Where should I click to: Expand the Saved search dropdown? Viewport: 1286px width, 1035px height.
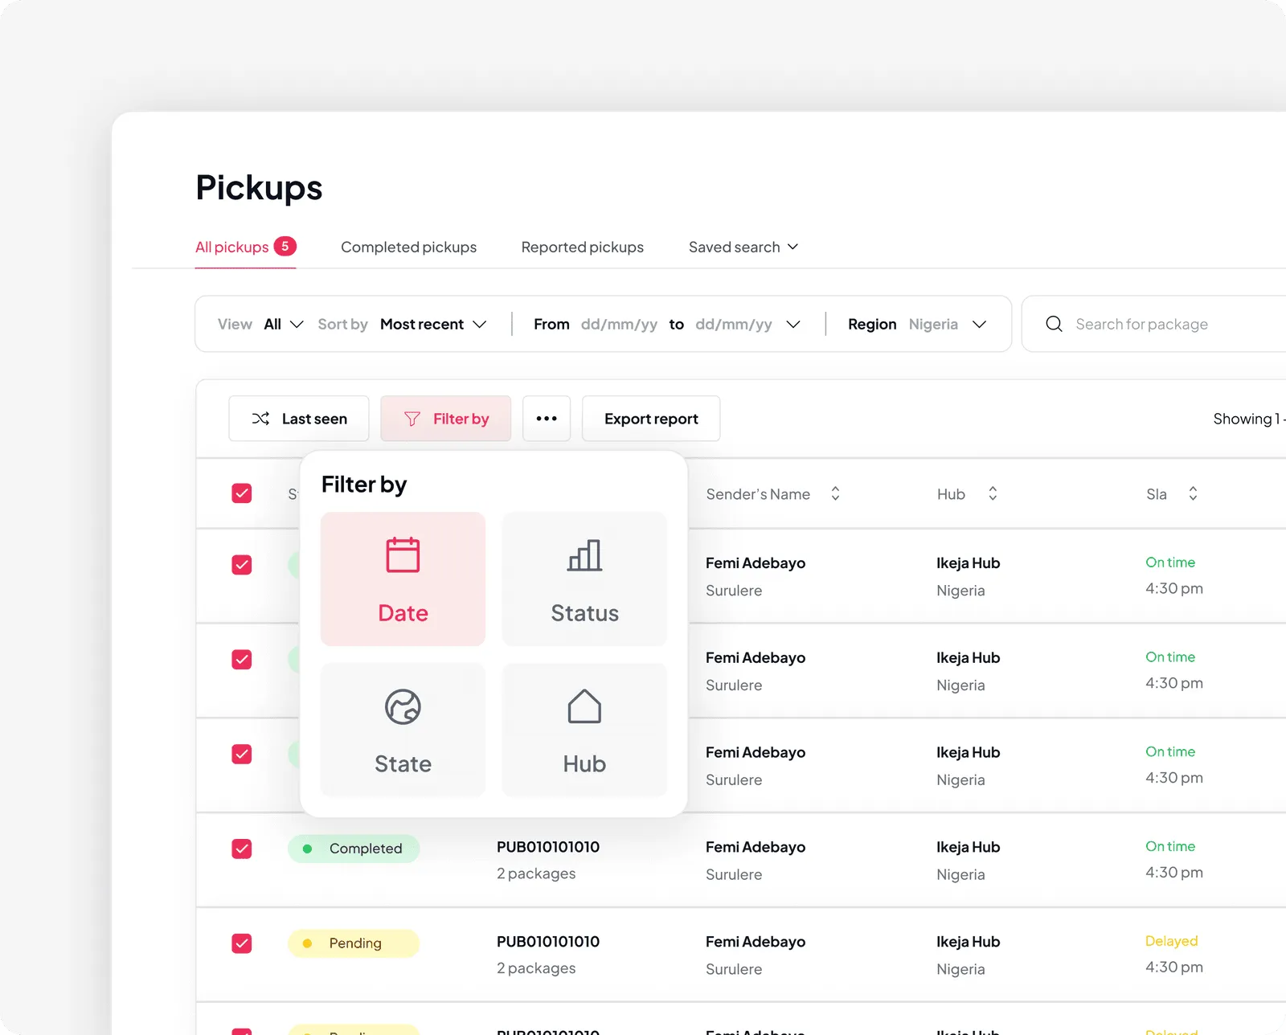[743, 247]
